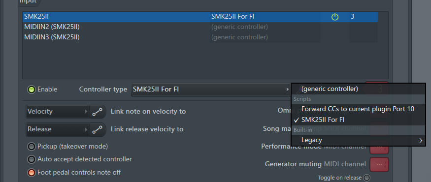Open the Controller type SMK25II For Fl dropdown
This screenshot has width=431, height=182.
pyautogui.click(x=211, y=90)
